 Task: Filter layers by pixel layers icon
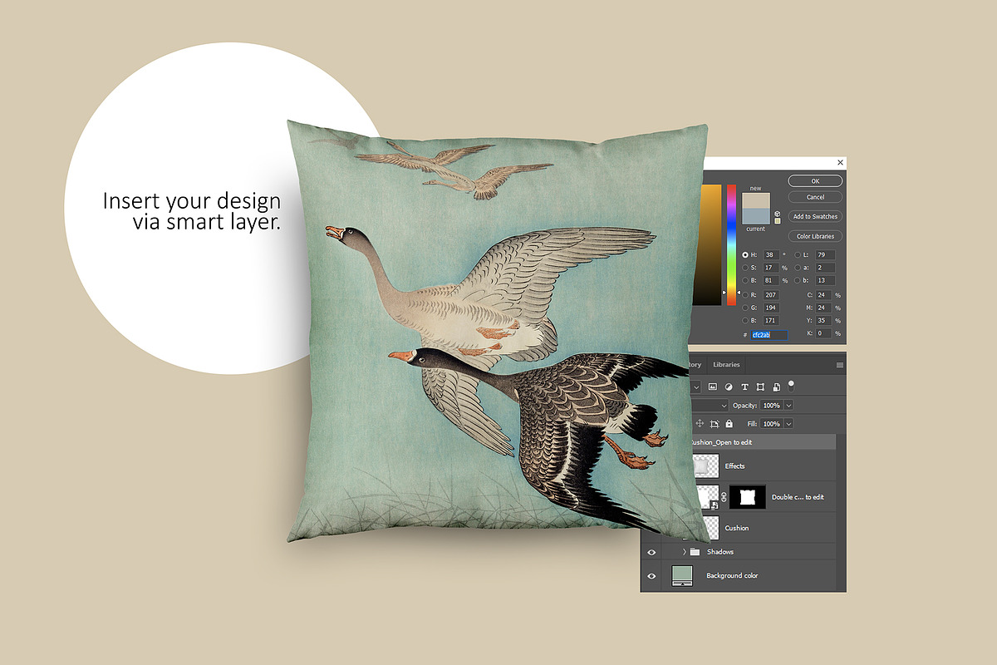(x=713, y=387)
